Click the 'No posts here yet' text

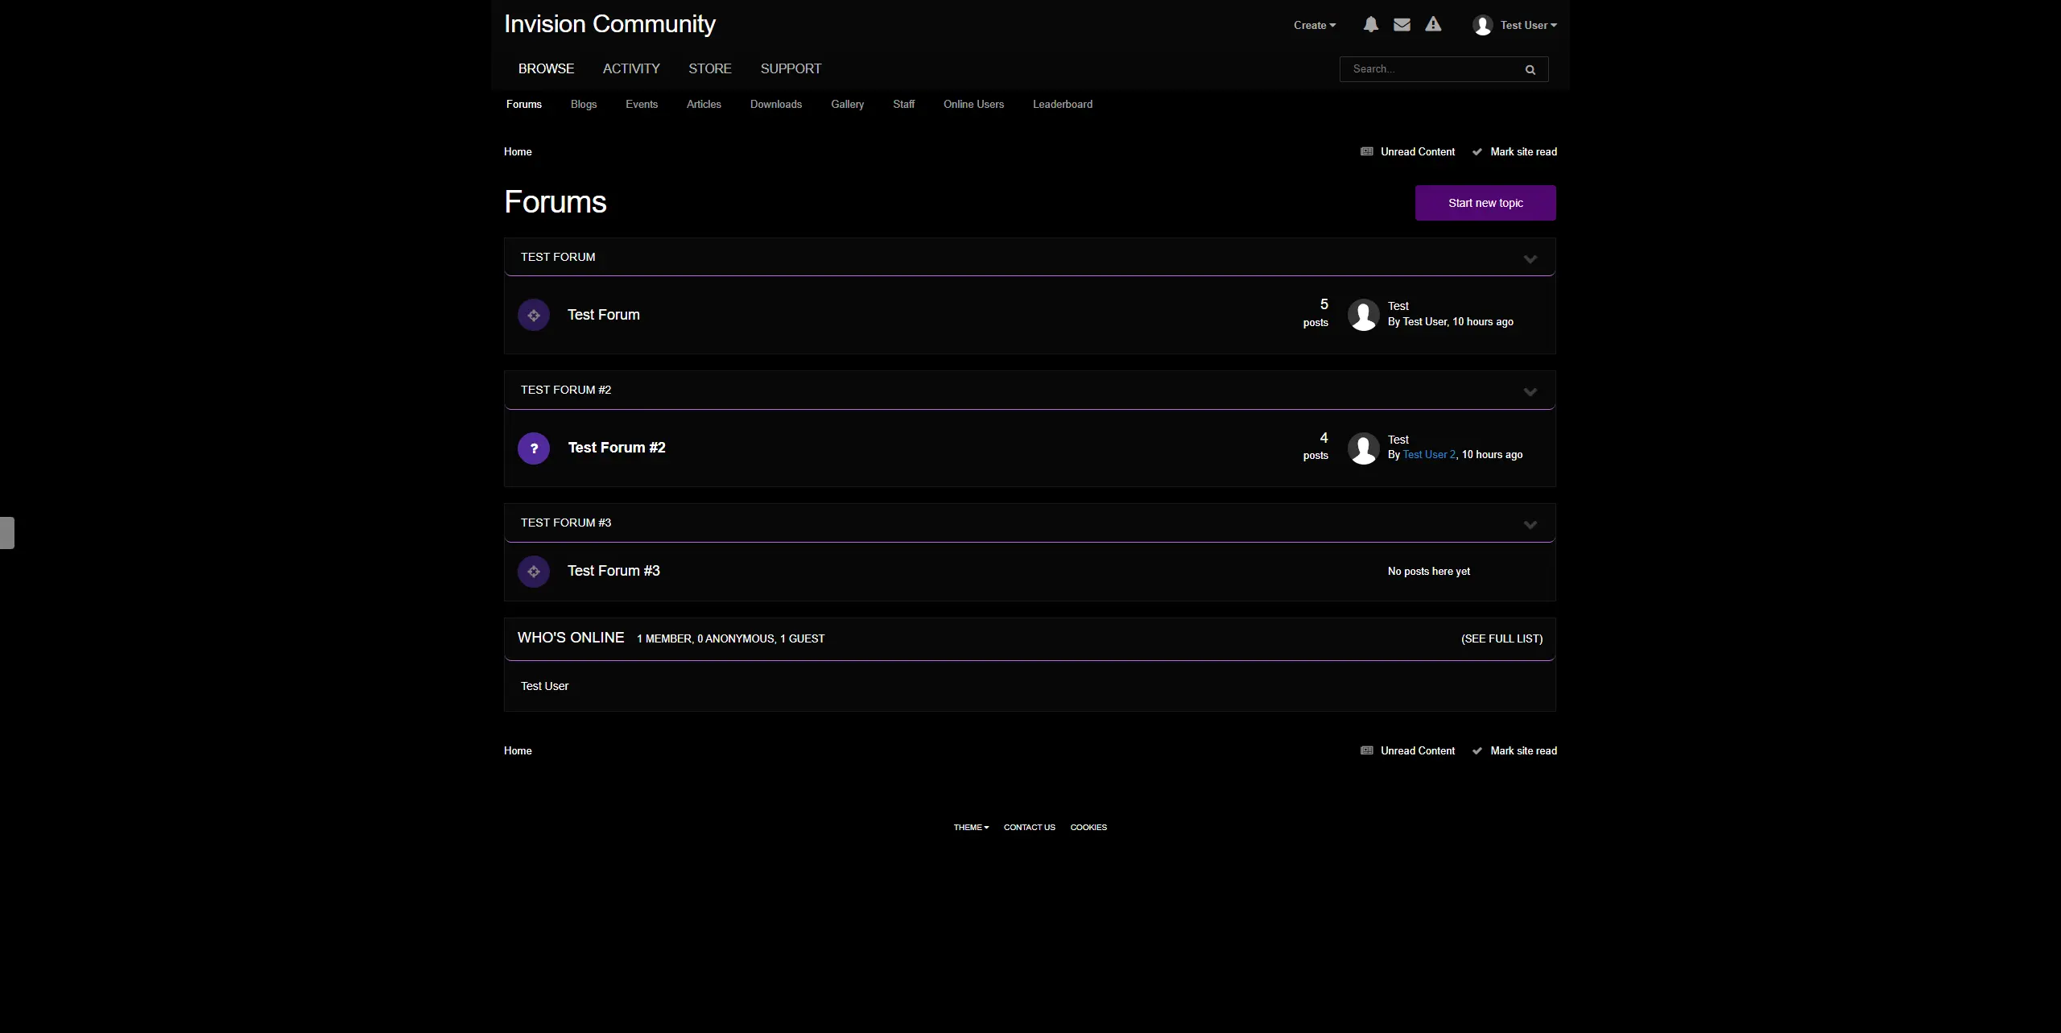(x=1429, y=571)
